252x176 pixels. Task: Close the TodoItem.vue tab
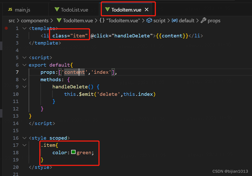point(146,9)
